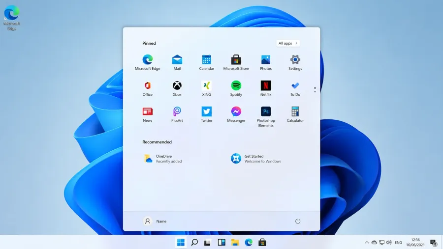Select the Microsoft Edge desktop shortcut
This screenshot has height=249, width=443.
(x=12, y=18)
